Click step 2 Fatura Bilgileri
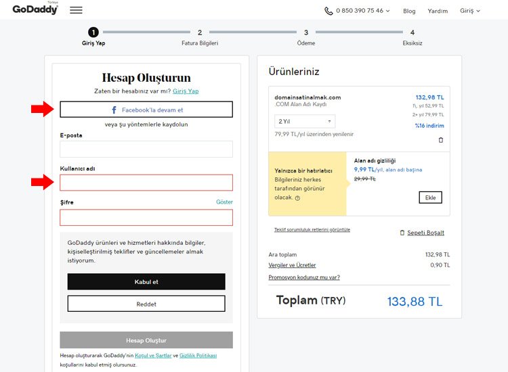Viewport: 508px width, 372px height. [x=200, y=37]
